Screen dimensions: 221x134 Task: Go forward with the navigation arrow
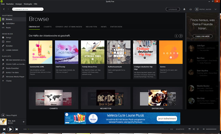8,9
